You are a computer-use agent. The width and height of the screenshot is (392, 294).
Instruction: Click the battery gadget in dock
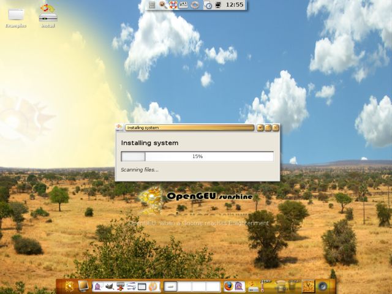[x=281, y=287]
